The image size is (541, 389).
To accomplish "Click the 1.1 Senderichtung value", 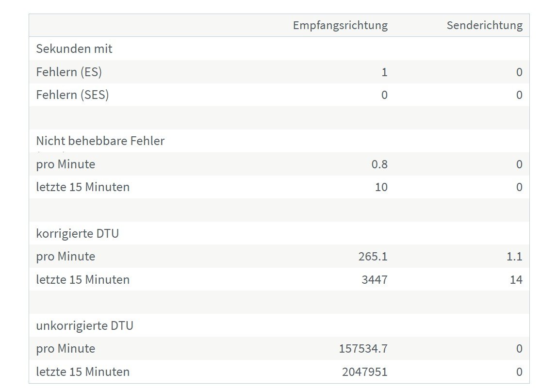I will [514, 256].
